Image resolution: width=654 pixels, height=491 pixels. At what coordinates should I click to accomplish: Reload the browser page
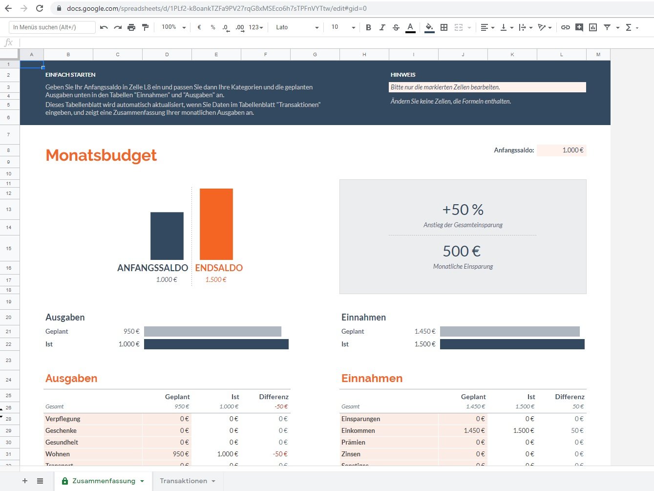tap(40, 8)
